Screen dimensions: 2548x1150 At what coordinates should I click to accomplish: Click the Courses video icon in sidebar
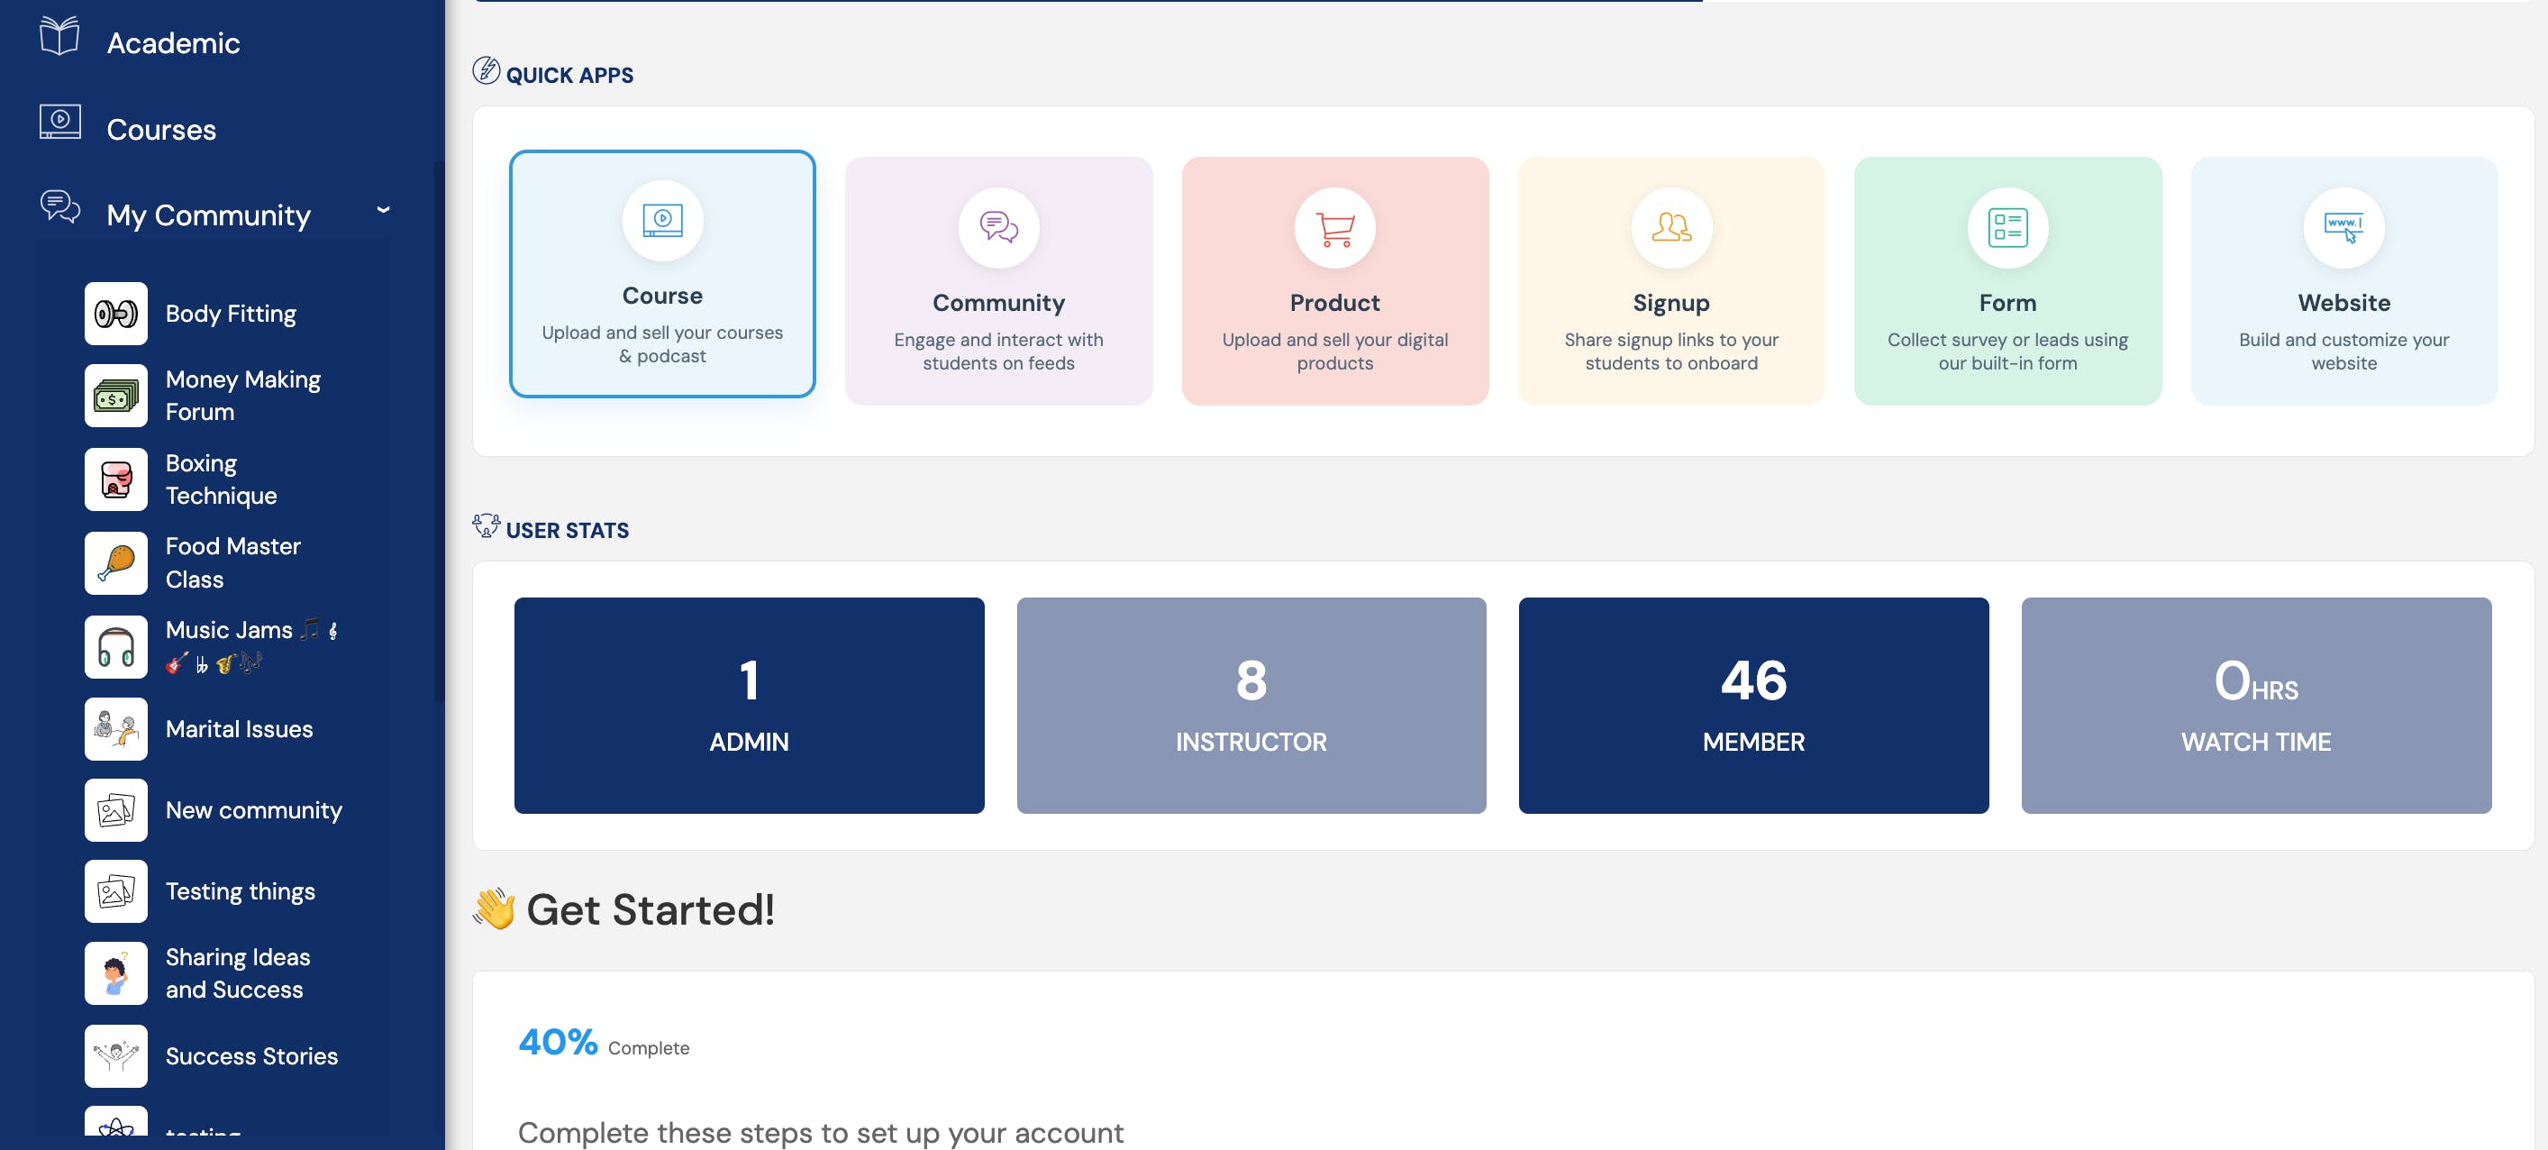59,123
